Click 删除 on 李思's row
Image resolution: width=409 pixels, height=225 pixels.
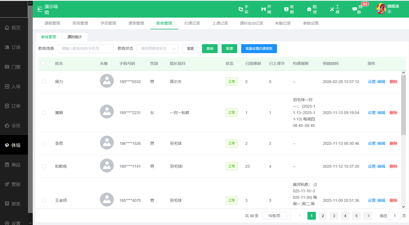click(x=393, y=143)
